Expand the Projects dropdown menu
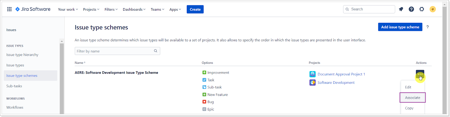 tap(91, 10)
